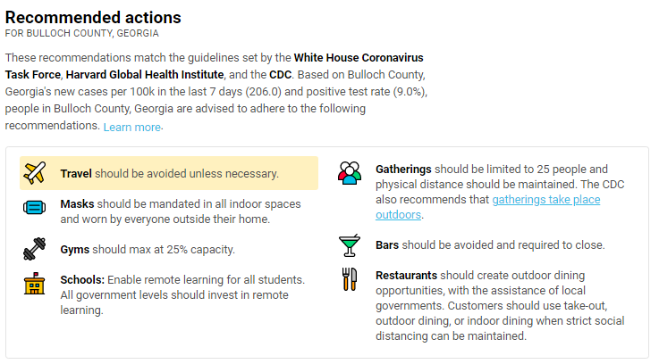Click the cocktail glass Bars icon

point(350,245)
